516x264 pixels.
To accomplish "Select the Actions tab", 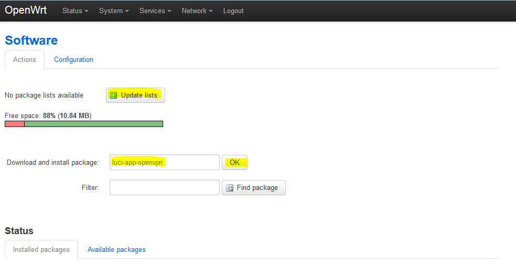I will [25, 60].
